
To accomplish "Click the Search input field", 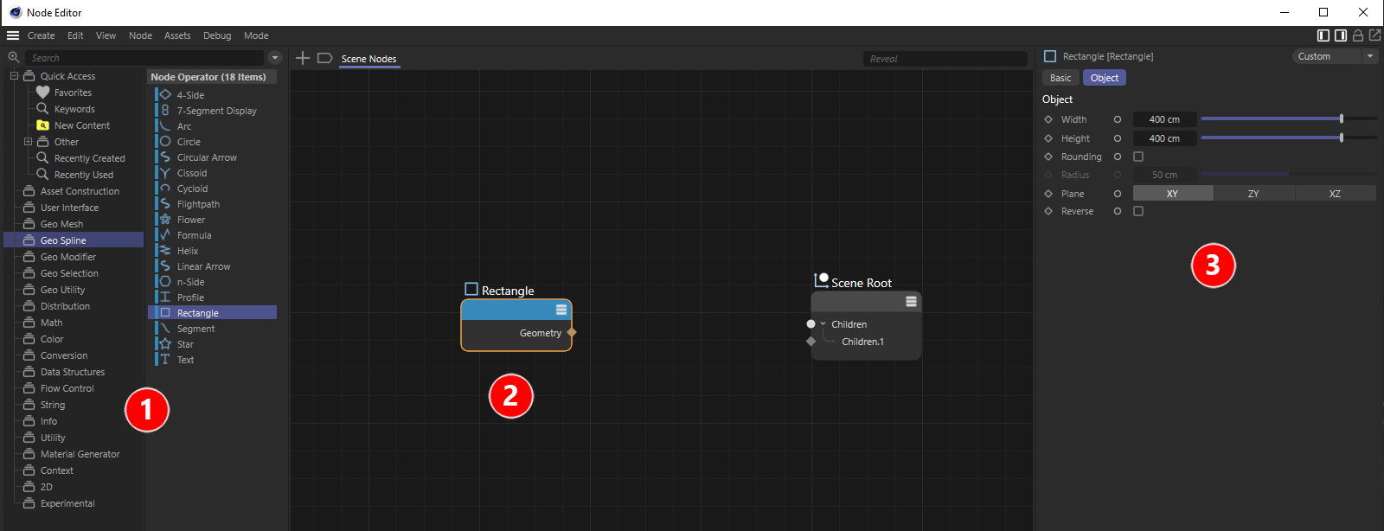I will tap(145, 58).
